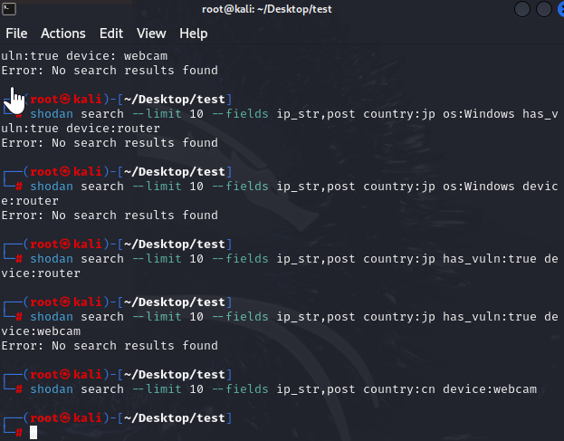Image resolution: width=564 pixels, height=441 pixels.
Task: Click the '#' symbol of the empty bottom prompt
Action: click(19, 432)
